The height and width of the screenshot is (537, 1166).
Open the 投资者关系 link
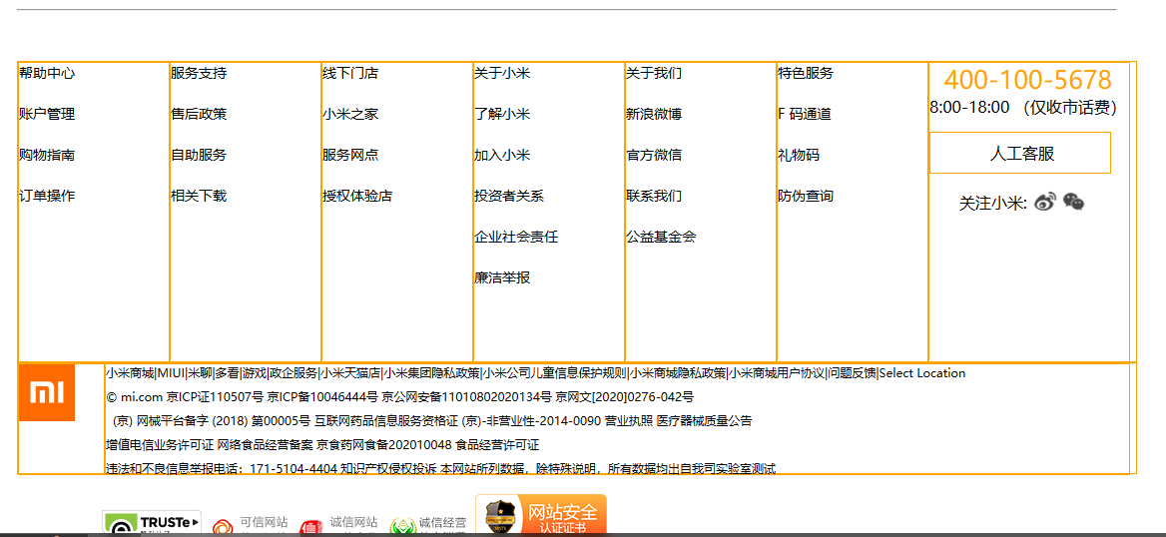pos(509,197)
